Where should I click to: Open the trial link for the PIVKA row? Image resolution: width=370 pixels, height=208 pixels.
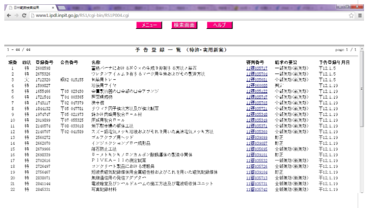click(x=257, y=160)
